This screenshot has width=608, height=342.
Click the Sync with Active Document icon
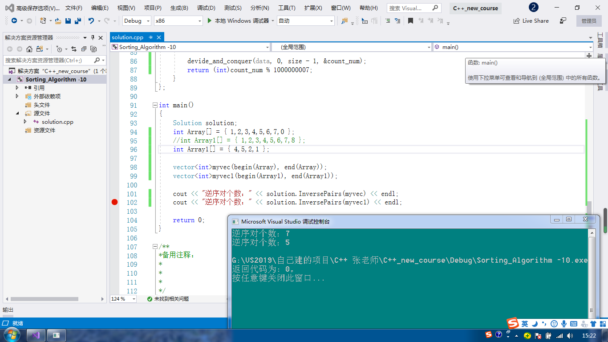pos(73,49)
